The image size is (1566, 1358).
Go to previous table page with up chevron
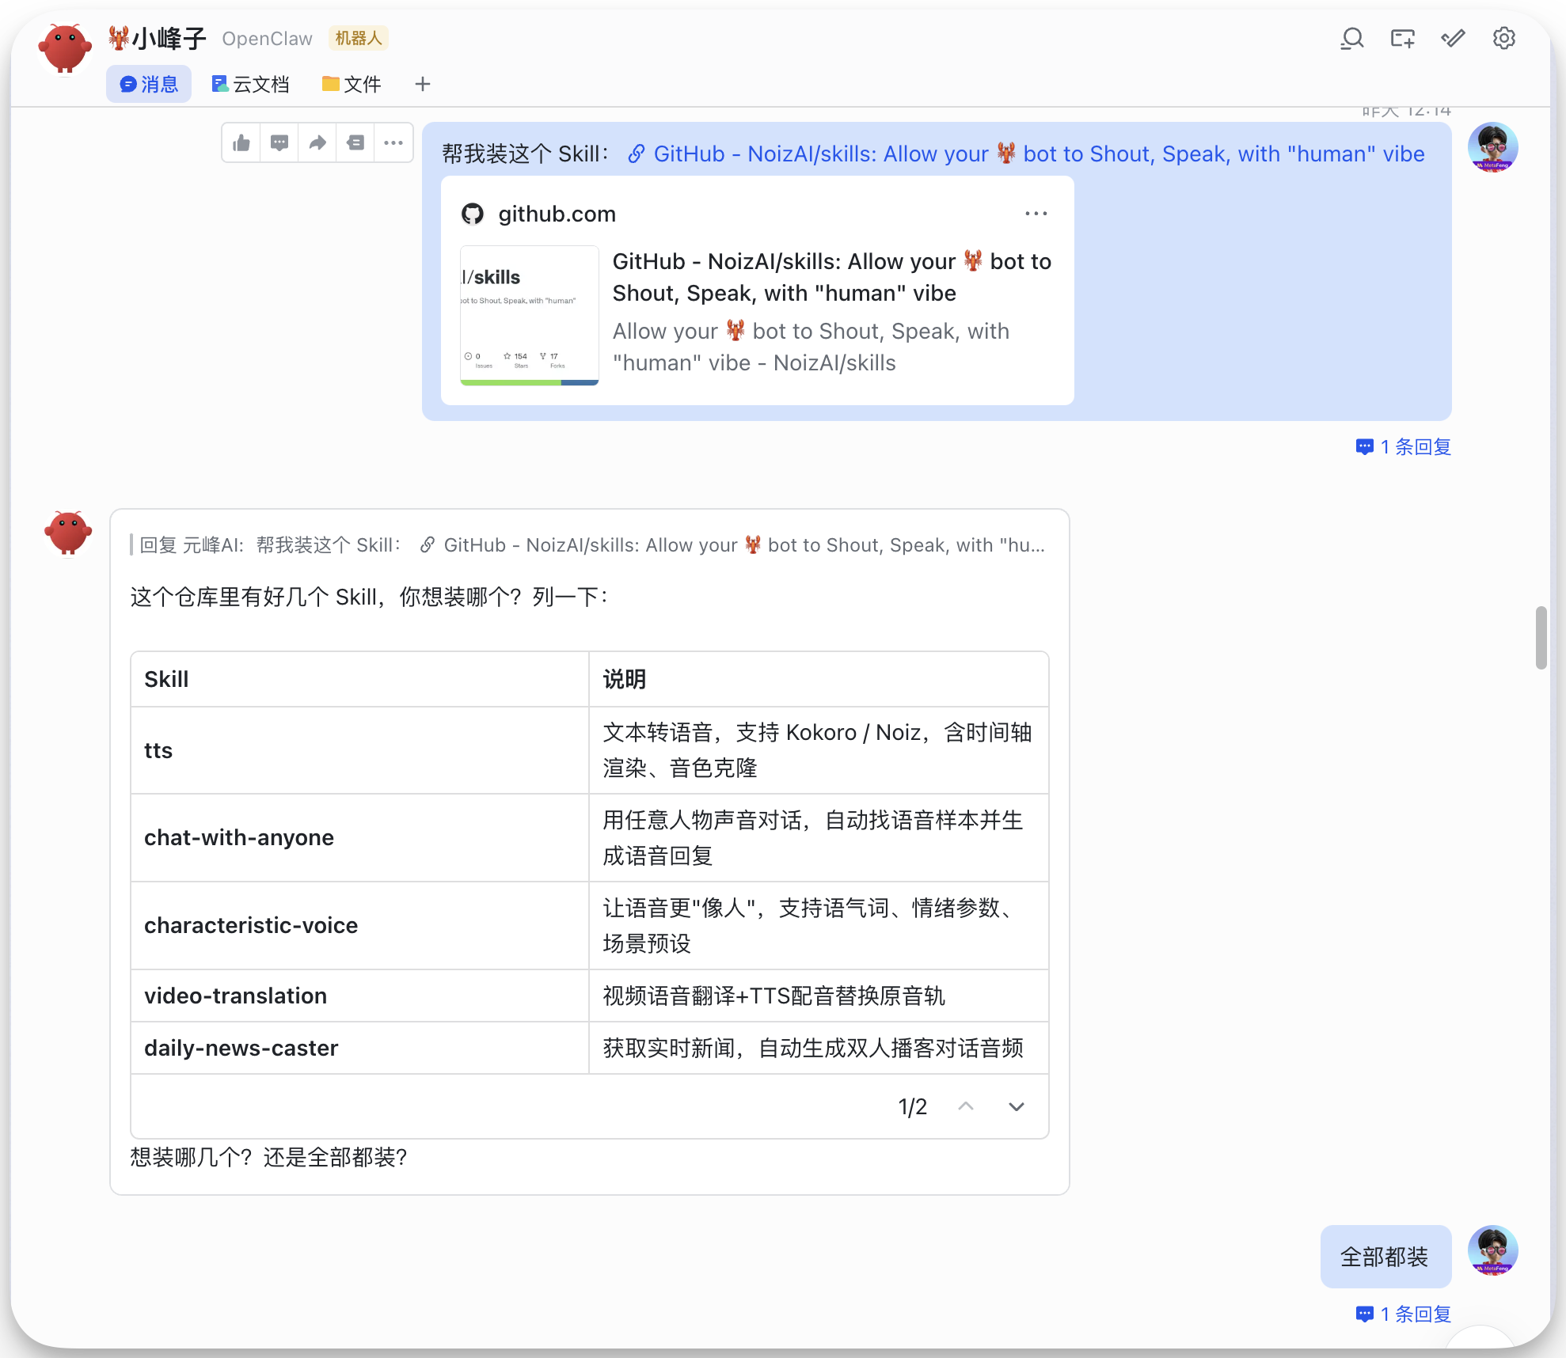click(966, 1106)
